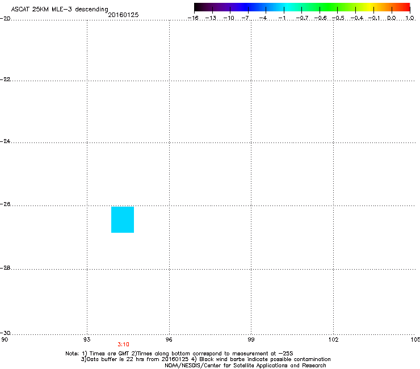Click the -24 latitude axis label
420x369 pixels.
pos(5,141)
